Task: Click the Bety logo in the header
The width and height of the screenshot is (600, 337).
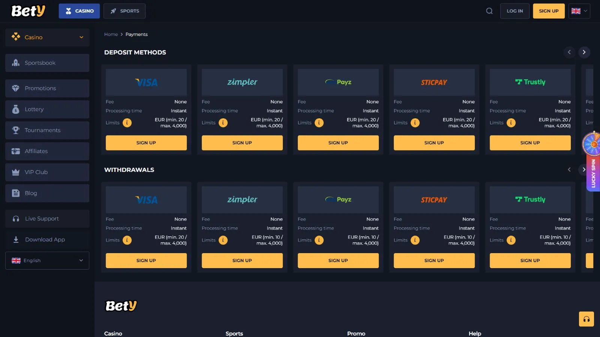Action: coord(28,11)
